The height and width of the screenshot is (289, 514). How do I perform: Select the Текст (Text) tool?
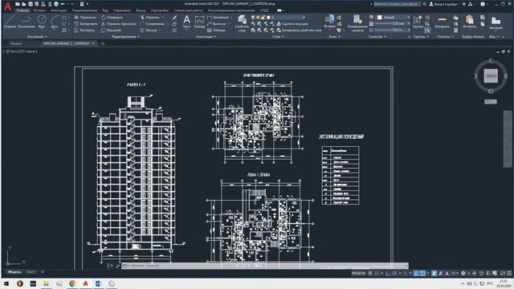(186, 22)
